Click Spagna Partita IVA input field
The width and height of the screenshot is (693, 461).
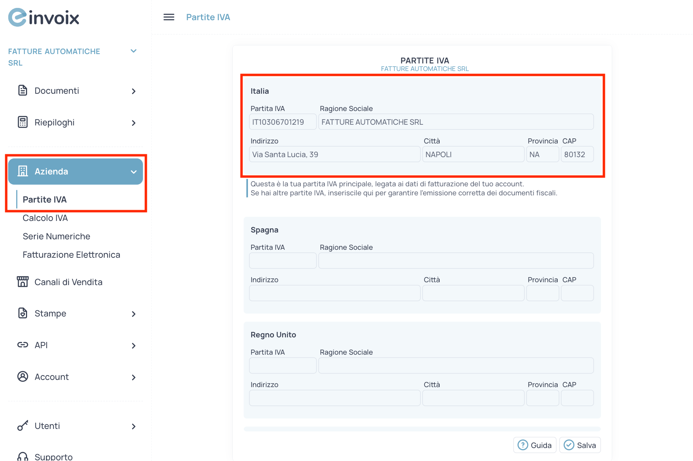283,261
